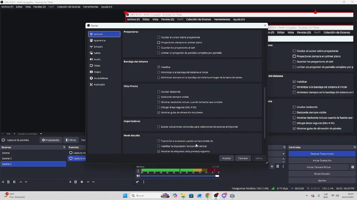Show hidden system tray icons chevron

click(x=307, y=196)
